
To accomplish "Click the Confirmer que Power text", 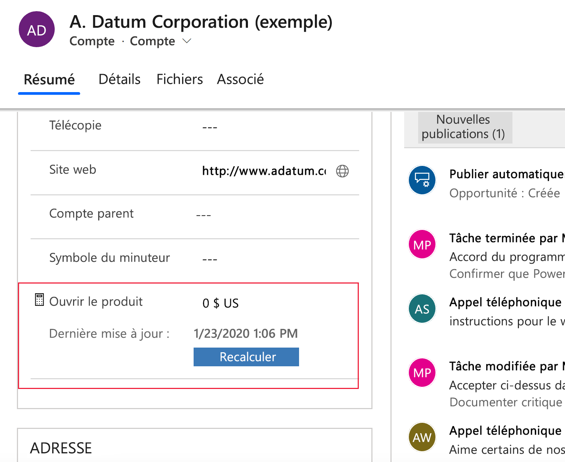I will pos(507,274).
